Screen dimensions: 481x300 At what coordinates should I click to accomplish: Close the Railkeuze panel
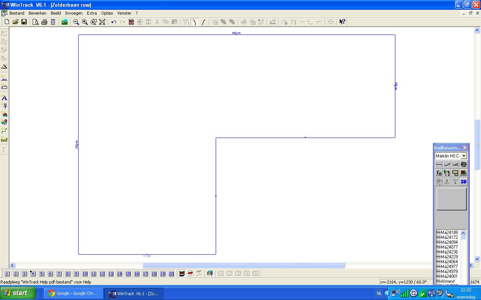pos(465,147)
